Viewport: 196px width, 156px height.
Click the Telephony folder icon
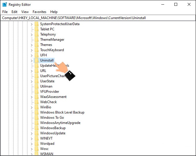36,34
